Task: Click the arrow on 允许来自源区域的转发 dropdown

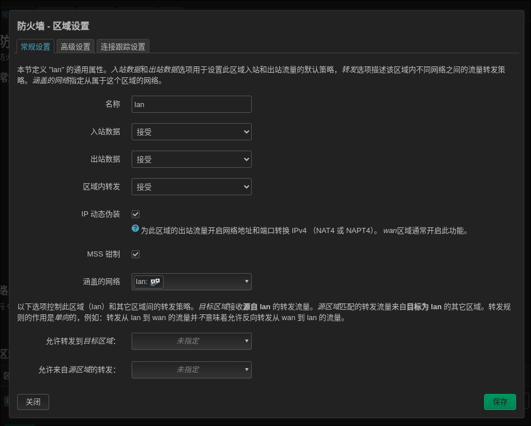Action: 247,369
